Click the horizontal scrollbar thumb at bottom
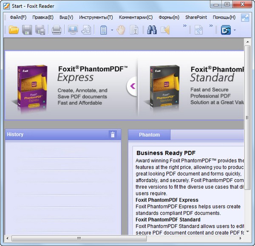This screenshot has width=255, height=246. (x=79, y=238)
